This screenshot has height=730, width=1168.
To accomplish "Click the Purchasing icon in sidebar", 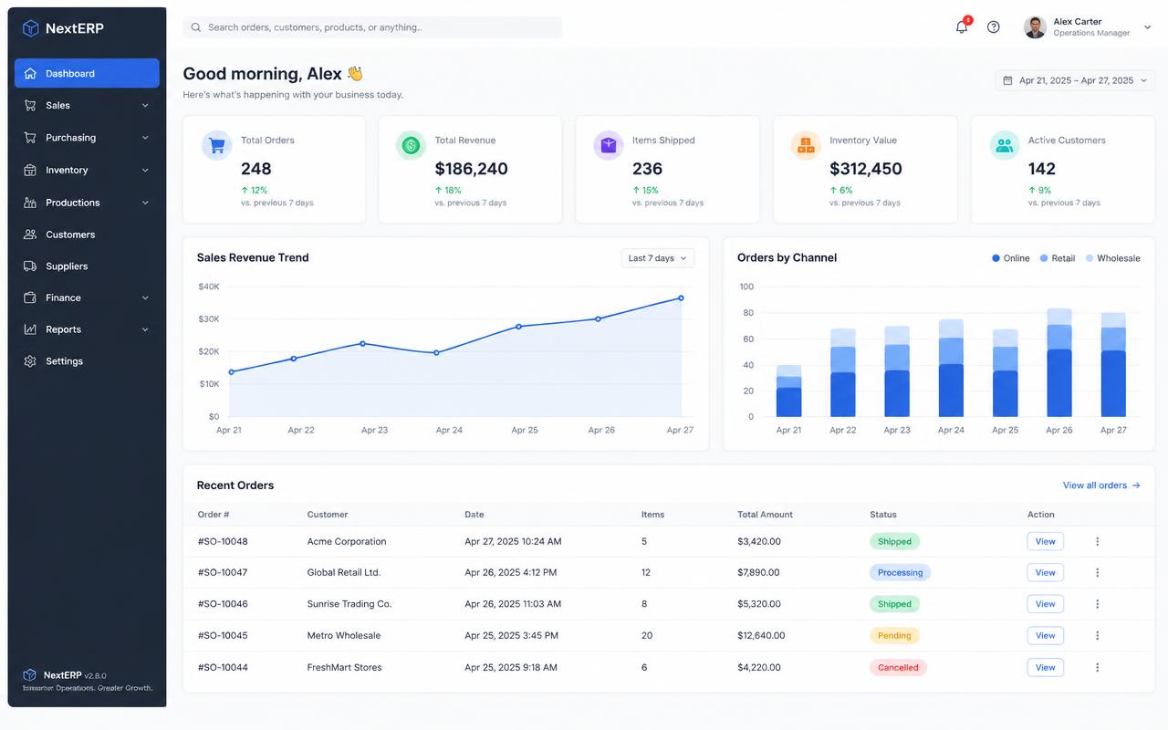I will point(30,138).
